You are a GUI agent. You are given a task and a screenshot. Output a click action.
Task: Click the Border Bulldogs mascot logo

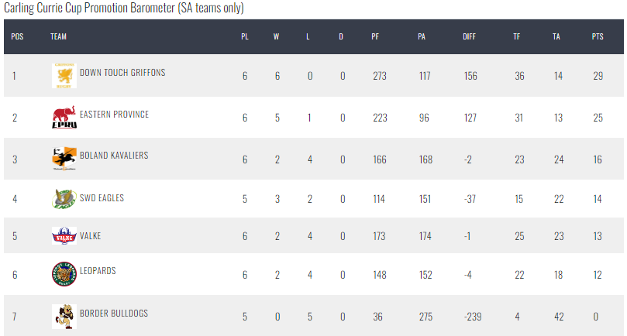(64, 317)
